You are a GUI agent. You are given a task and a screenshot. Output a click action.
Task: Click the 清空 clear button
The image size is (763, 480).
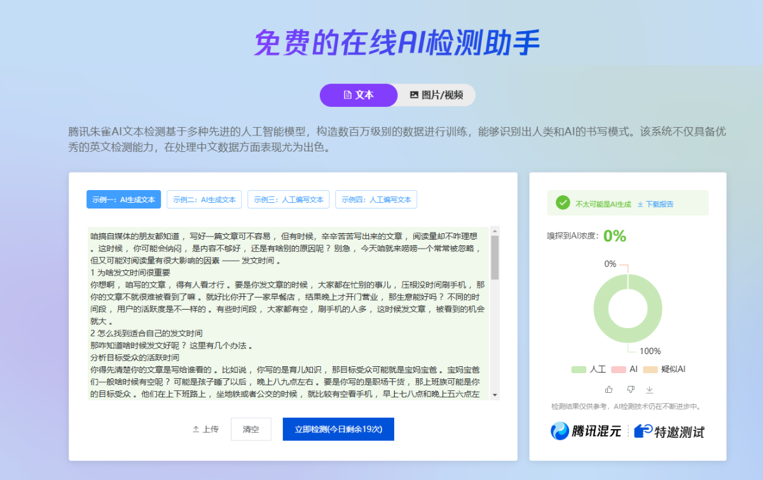[251, 429]
